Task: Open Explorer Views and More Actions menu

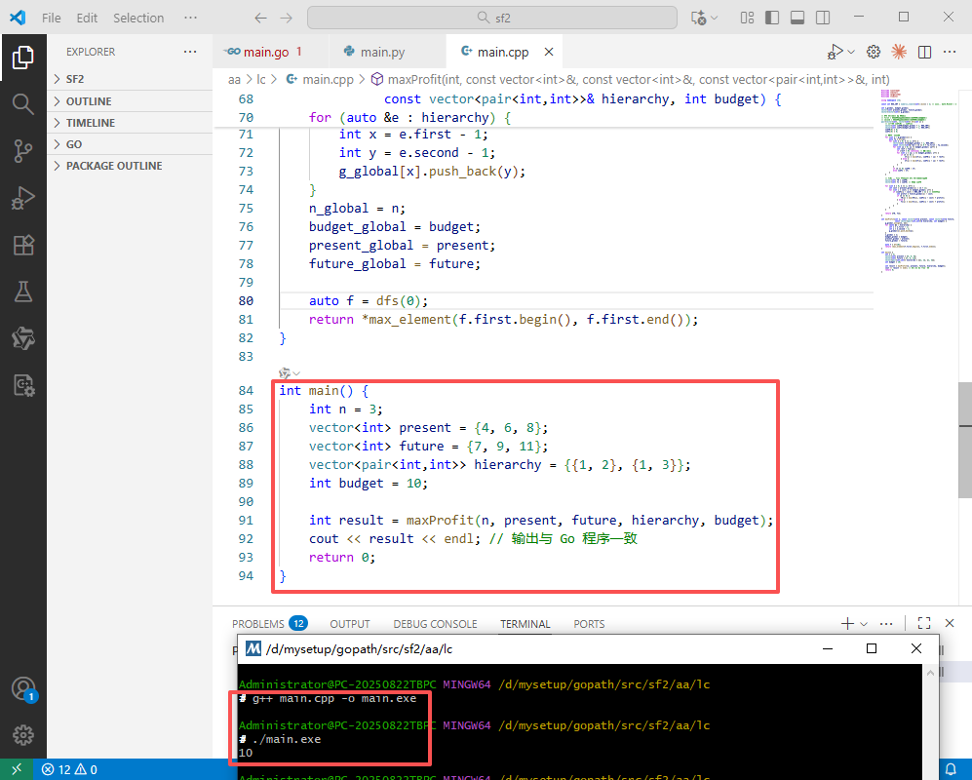Action: click(190, 52)
